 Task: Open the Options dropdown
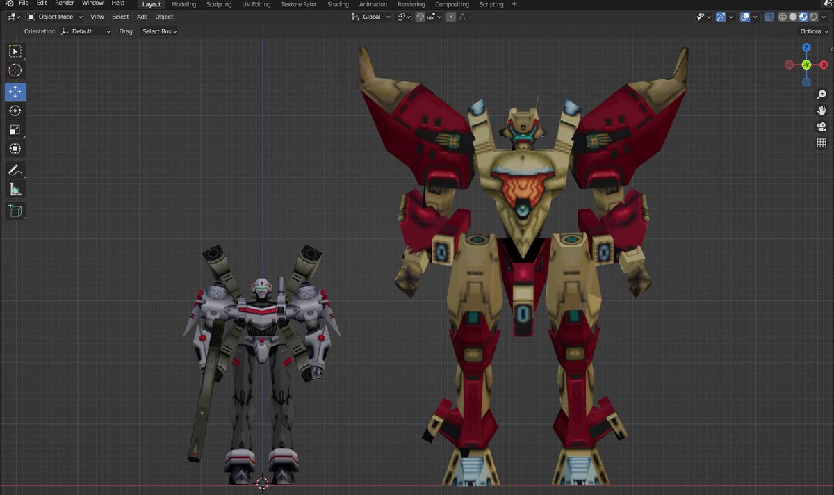(814, 31)
